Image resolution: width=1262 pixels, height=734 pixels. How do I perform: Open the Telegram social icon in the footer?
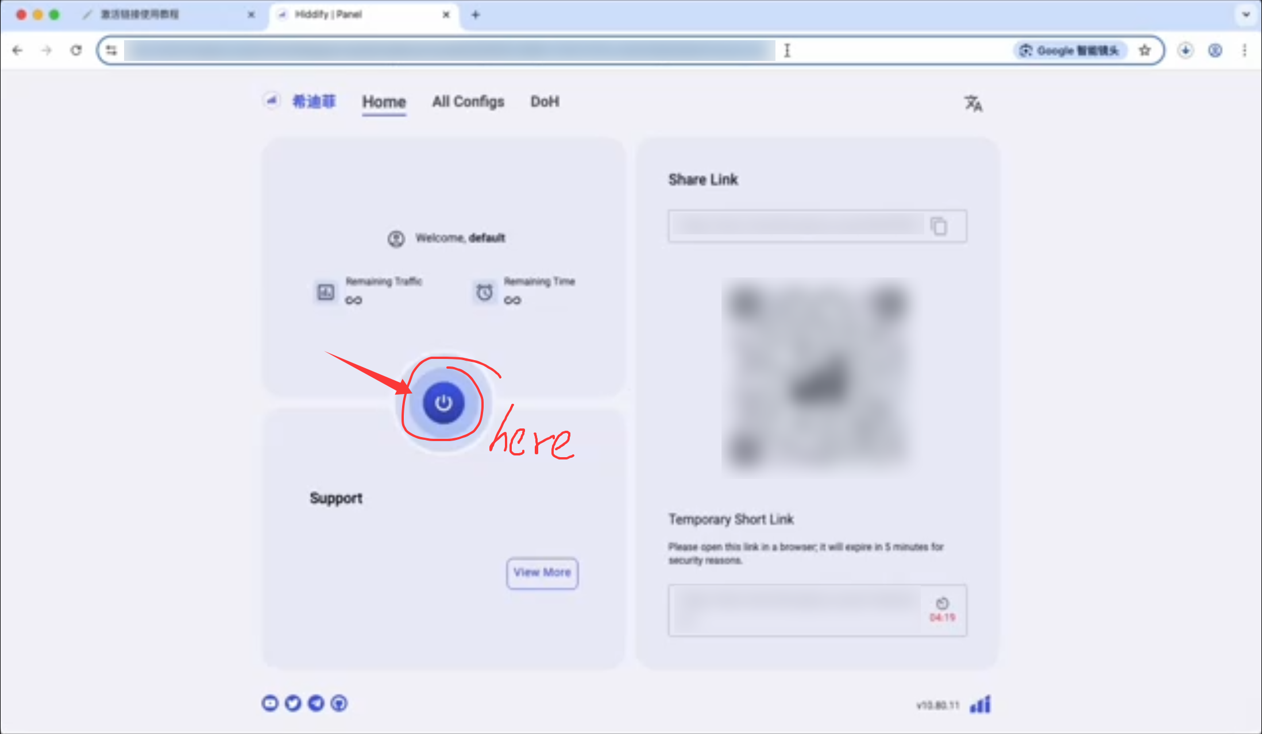click(x=316, y=703)
